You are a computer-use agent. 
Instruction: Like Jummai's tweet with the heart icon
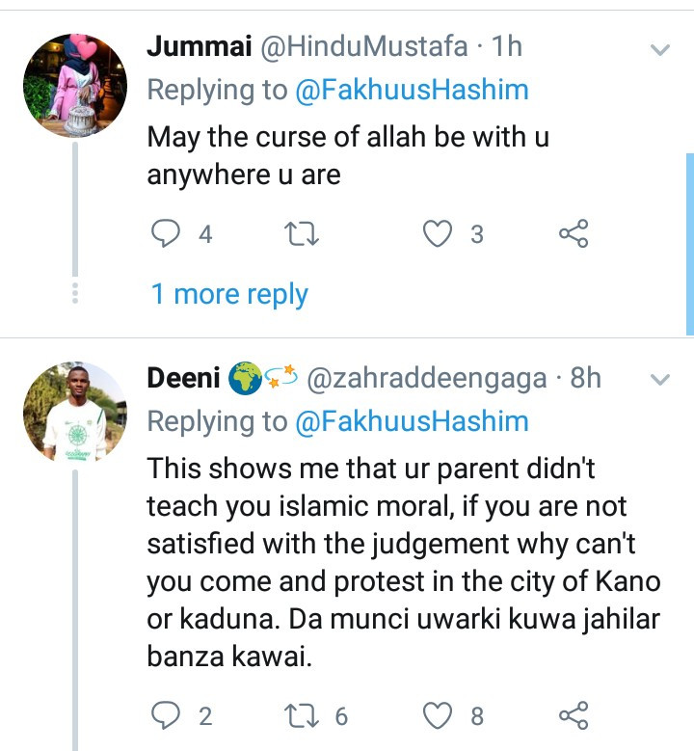pyautogui.click(x=440, y=233)
